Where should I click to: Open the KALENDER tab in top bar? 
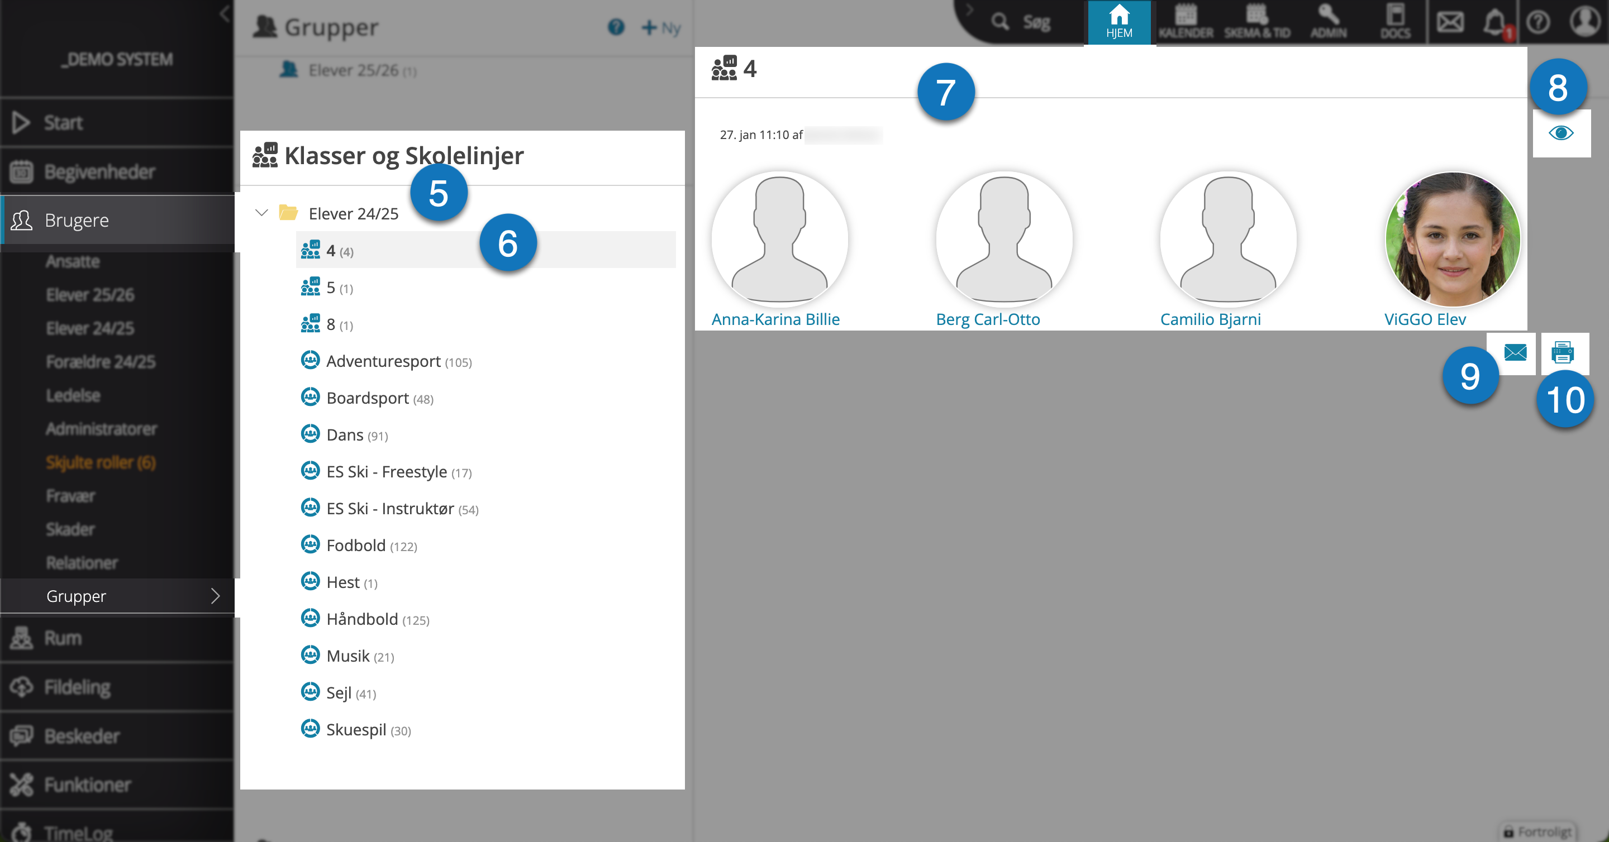1186,22
